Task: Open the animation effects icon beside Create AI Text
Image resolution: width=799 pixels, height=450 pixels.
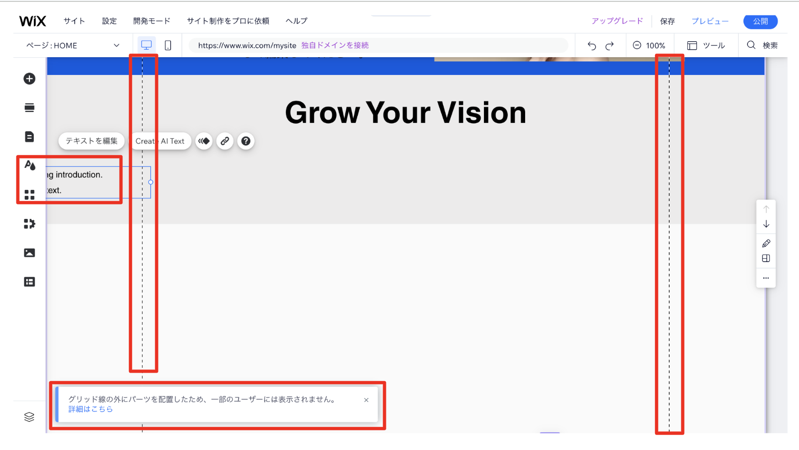Action: point(204,141)
